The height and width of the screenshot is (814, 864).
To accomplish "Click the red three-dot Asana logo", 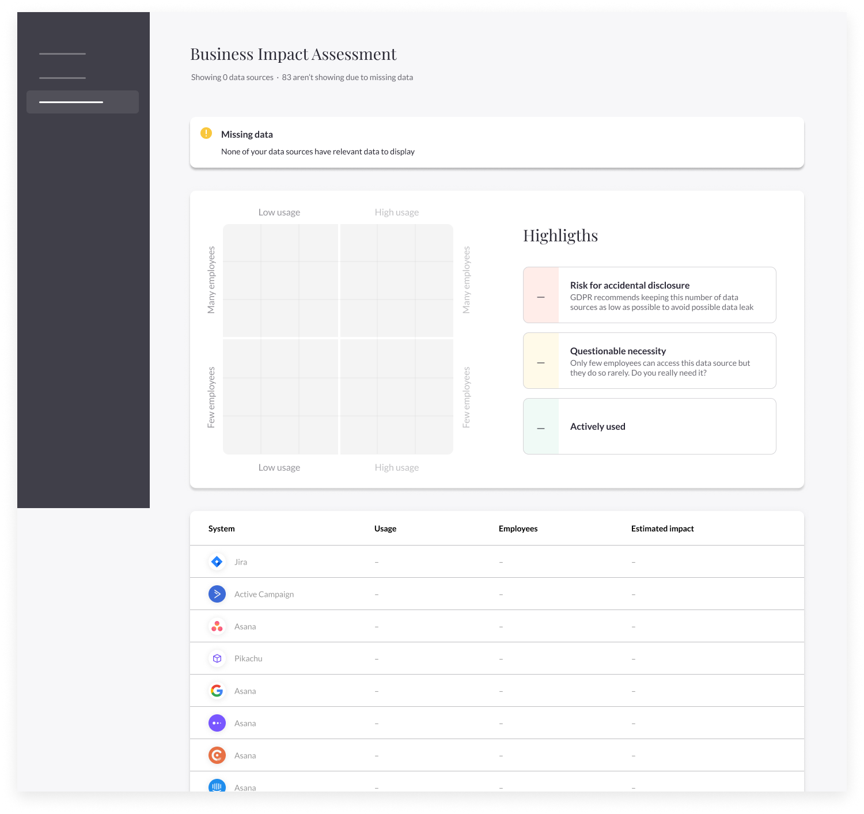I will point(217,626).
